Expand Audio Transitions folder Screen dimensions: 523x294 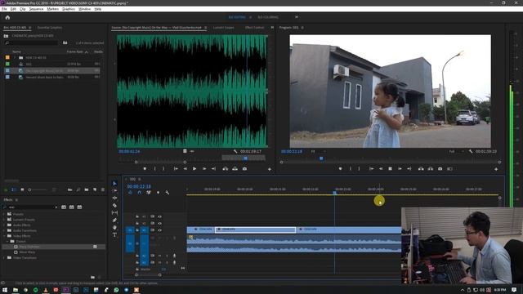click(4, 230)
